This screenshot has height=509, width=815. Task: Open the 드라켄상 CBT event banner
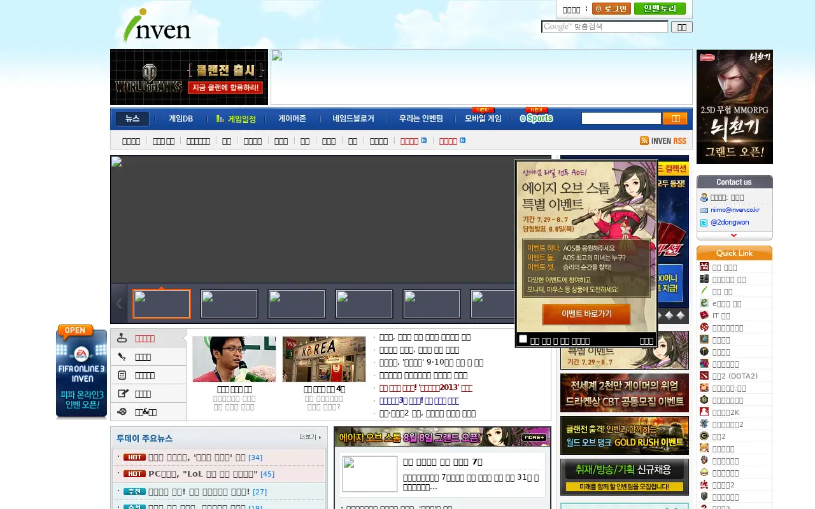tap(625, 393)
